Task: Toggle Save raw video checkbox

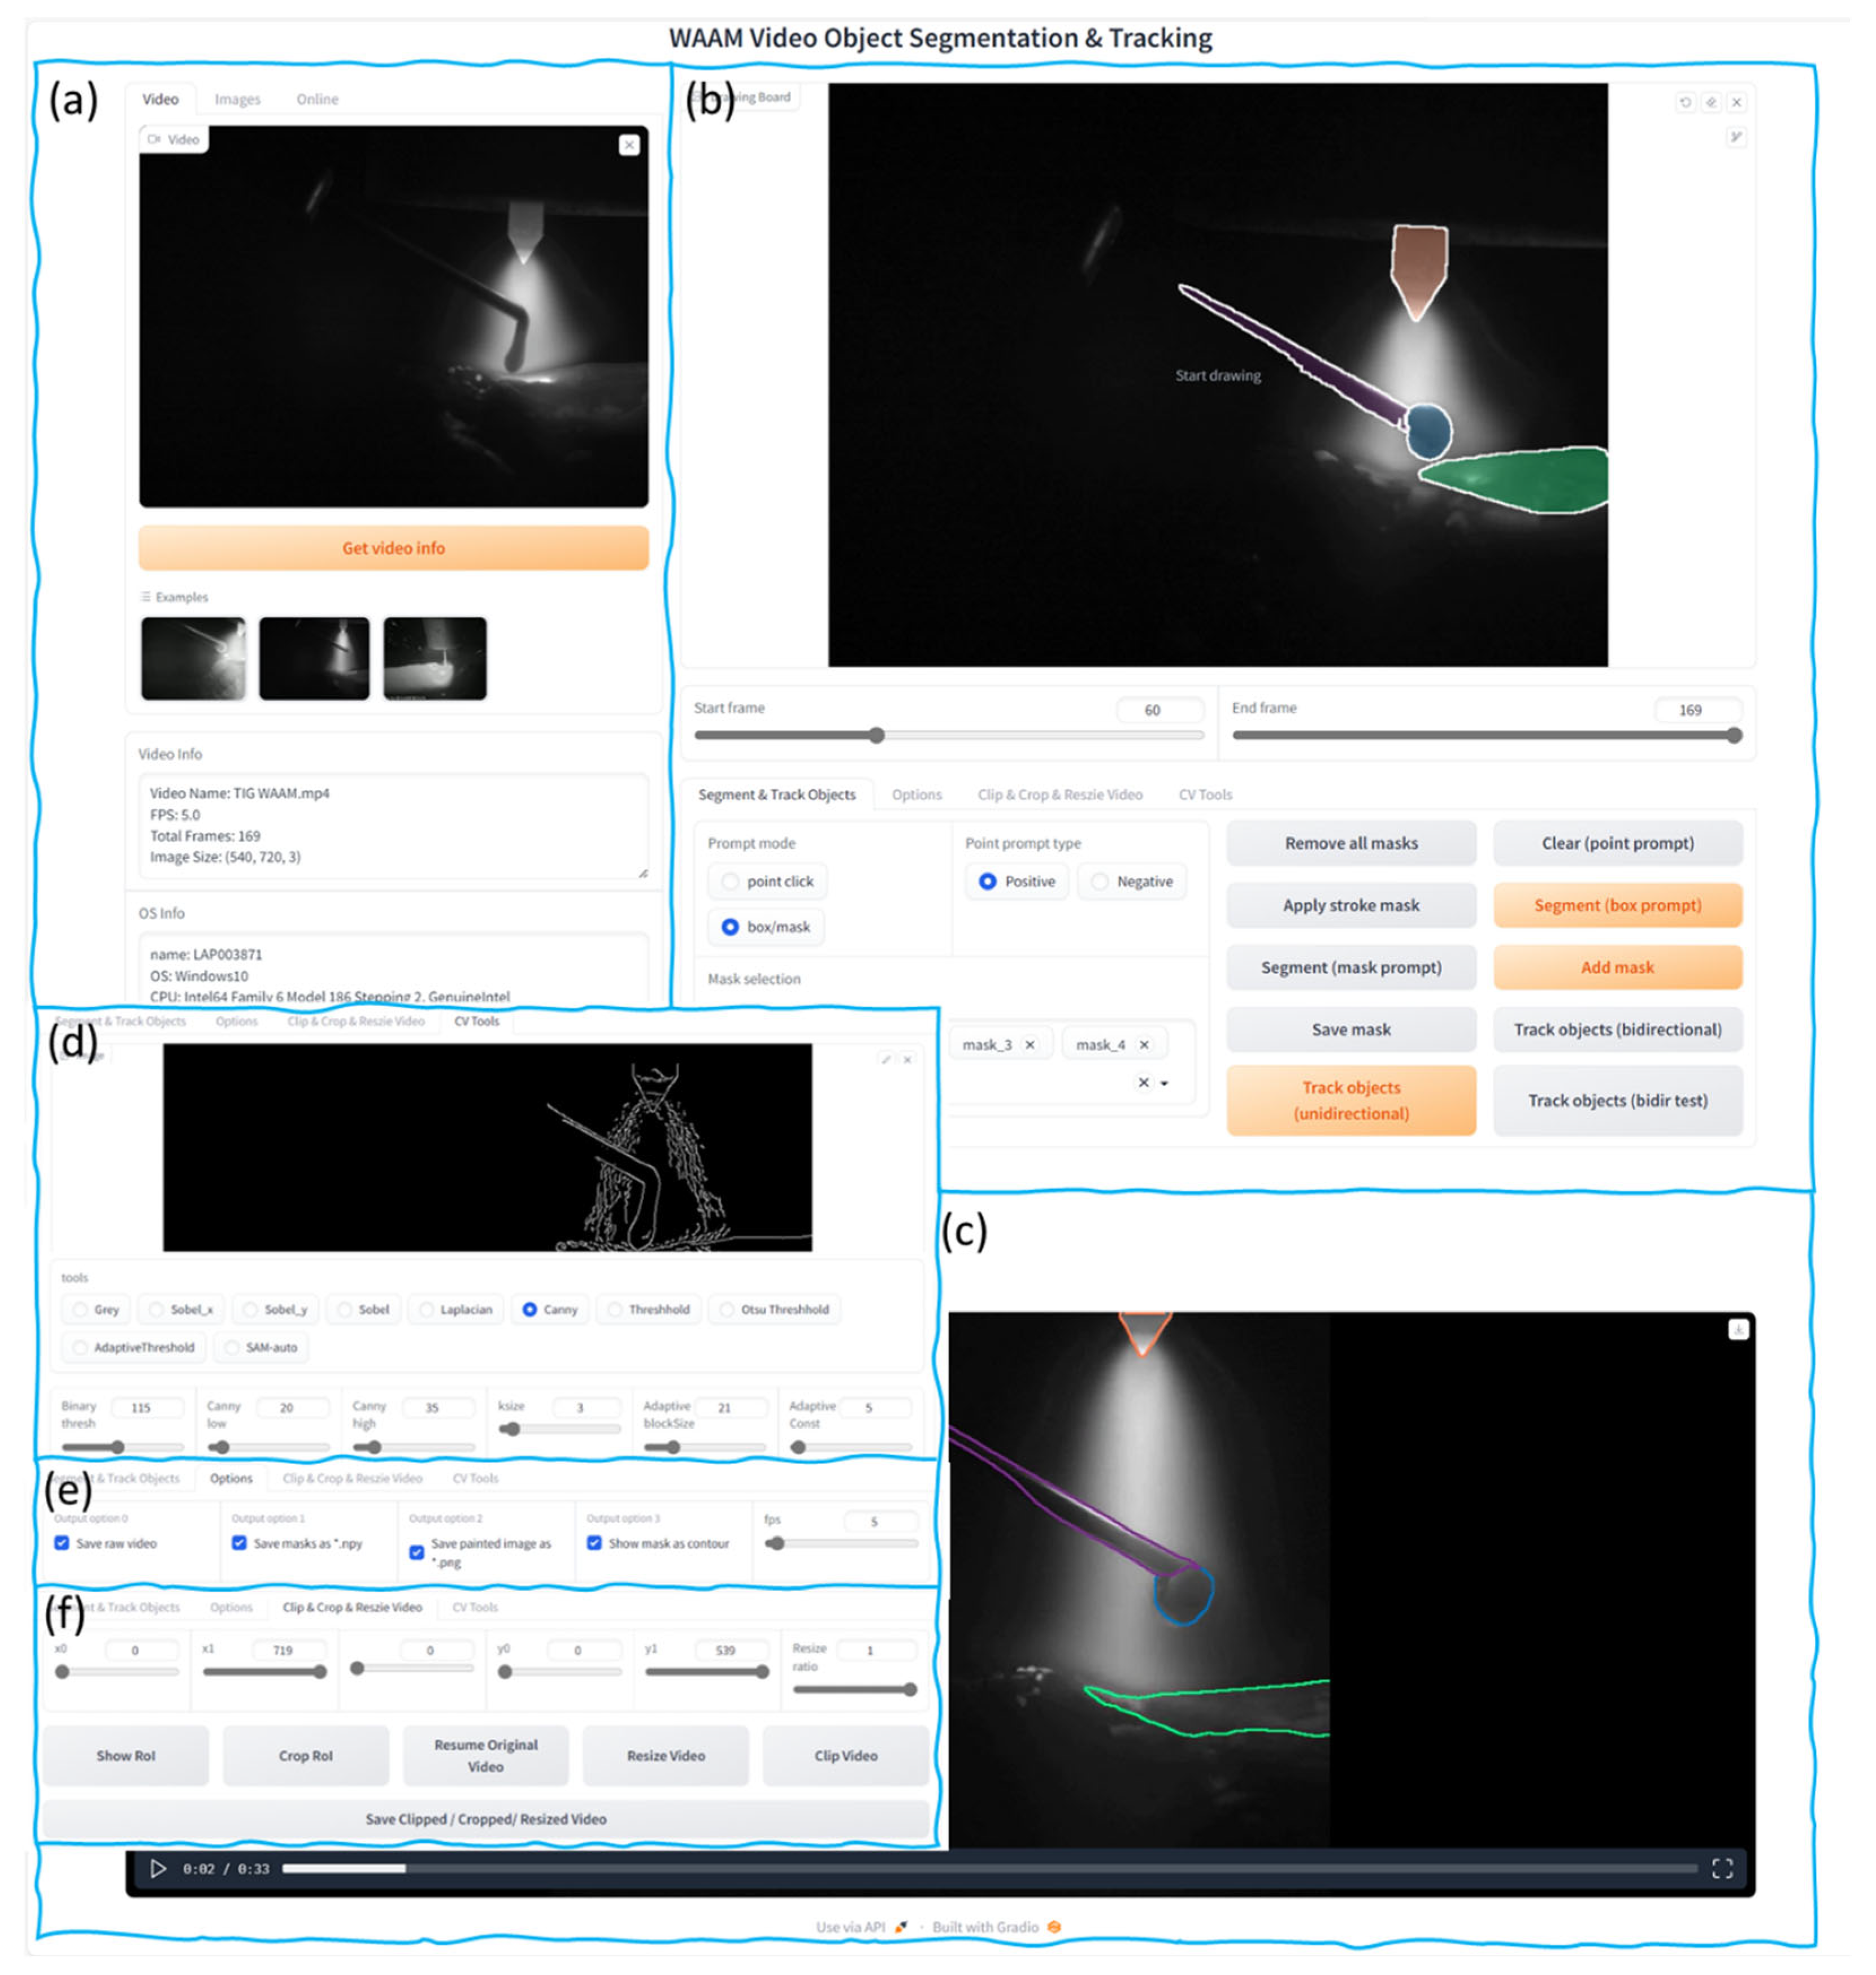Action: (62, 1543)
